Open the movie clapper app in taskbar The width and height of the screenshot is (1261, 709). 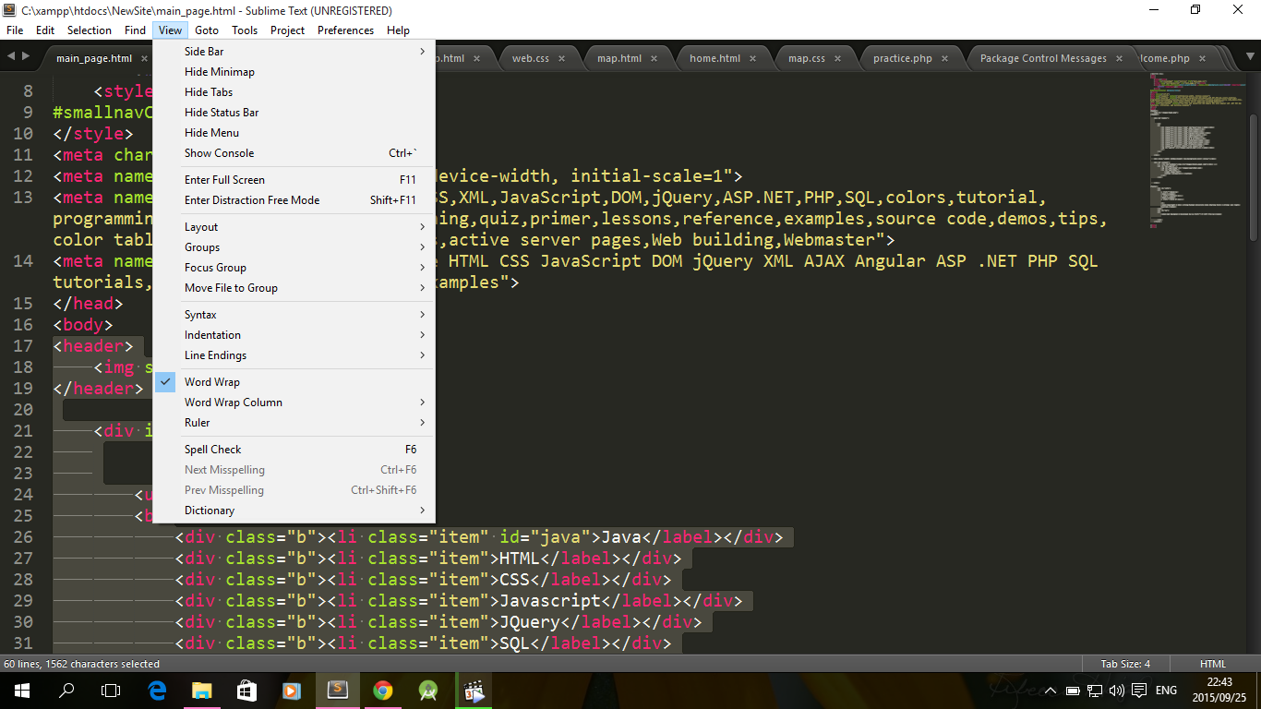pyautogui.click(x=474, y=690)
